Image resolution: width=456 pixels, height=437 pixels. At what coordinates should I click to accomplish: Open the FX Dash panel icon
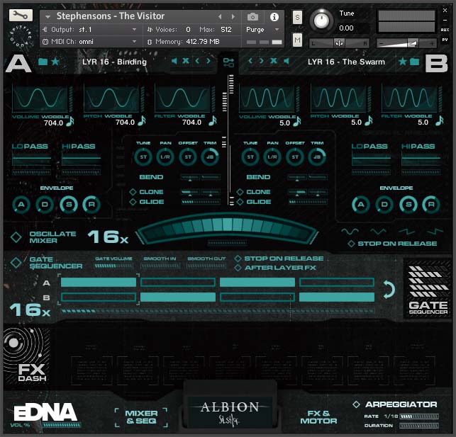tap(26, 356)
